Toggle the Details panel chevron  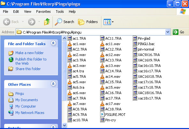point(53,127)
